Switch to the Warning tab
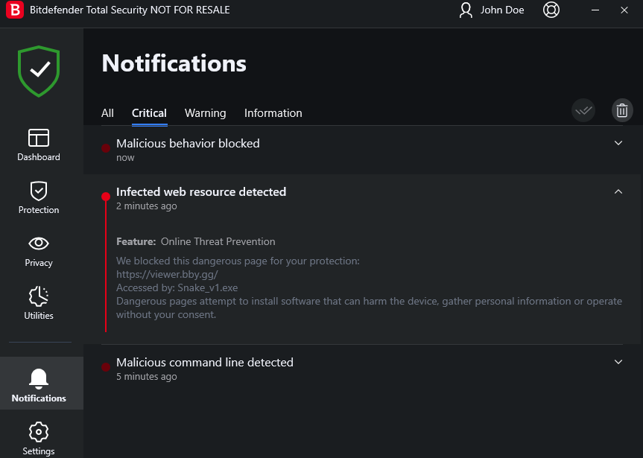643x458 pixels. (x=205, y=113)
